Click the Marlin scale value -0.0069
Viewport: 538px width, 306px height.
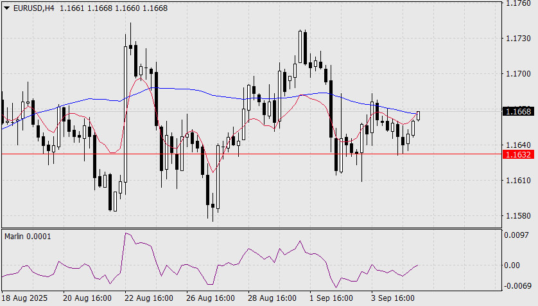coord(517,285)
